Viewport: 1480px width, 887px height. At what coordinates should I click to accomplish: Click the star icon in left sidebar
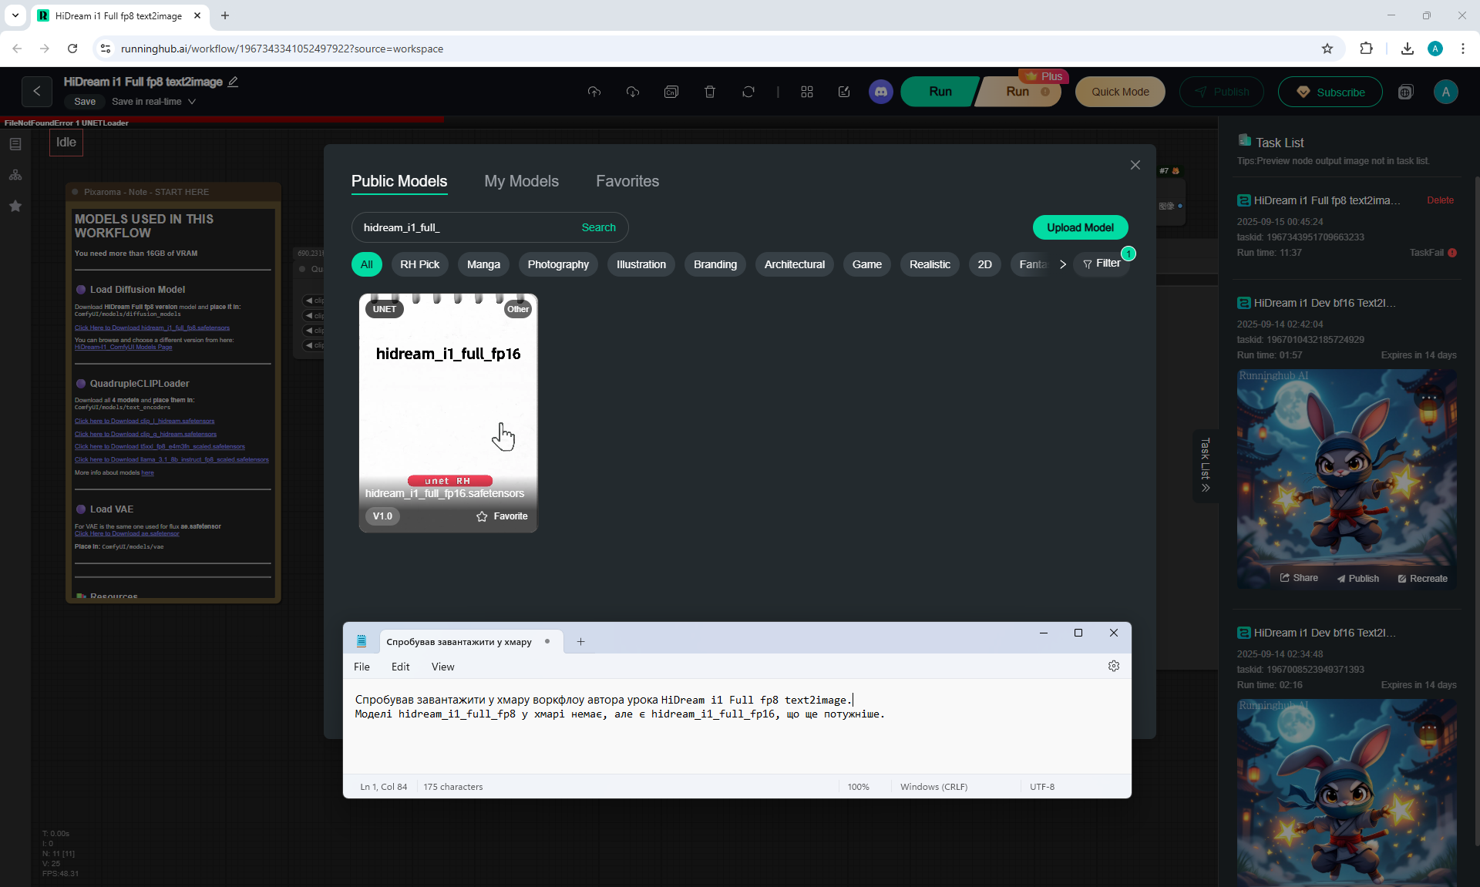pos(15,206)
